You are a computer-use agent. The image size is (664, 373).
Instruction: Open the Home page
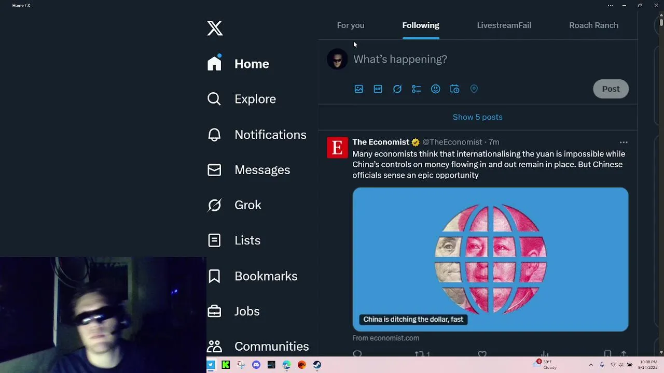[x=238, y=64]
